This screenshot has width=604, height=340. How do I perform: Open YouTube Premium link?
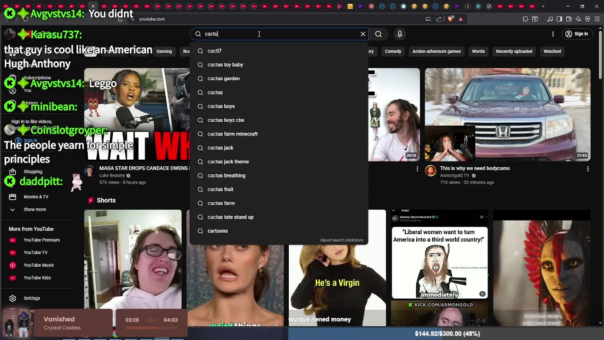coord(42,240)
